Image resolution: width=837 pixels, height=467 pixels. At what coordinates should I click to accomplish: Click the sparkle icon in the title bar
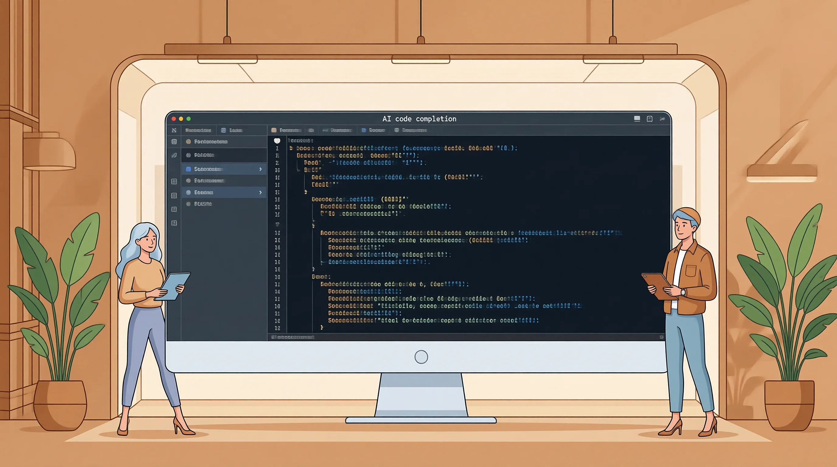(662, 119)
